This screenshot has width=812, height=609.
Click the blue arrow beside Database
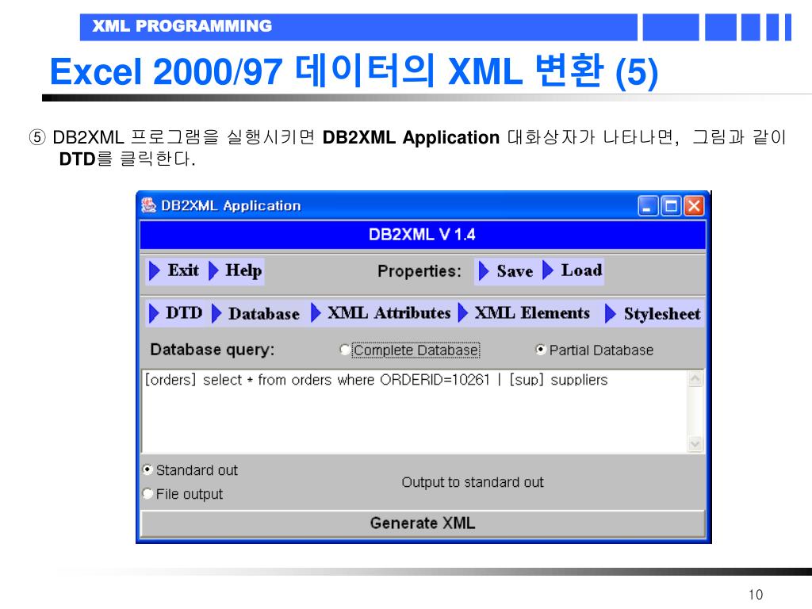216,313
